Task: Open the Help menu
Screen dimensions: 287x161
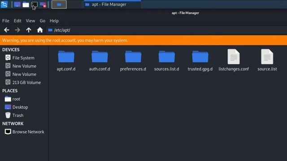Action: [54, 21]
